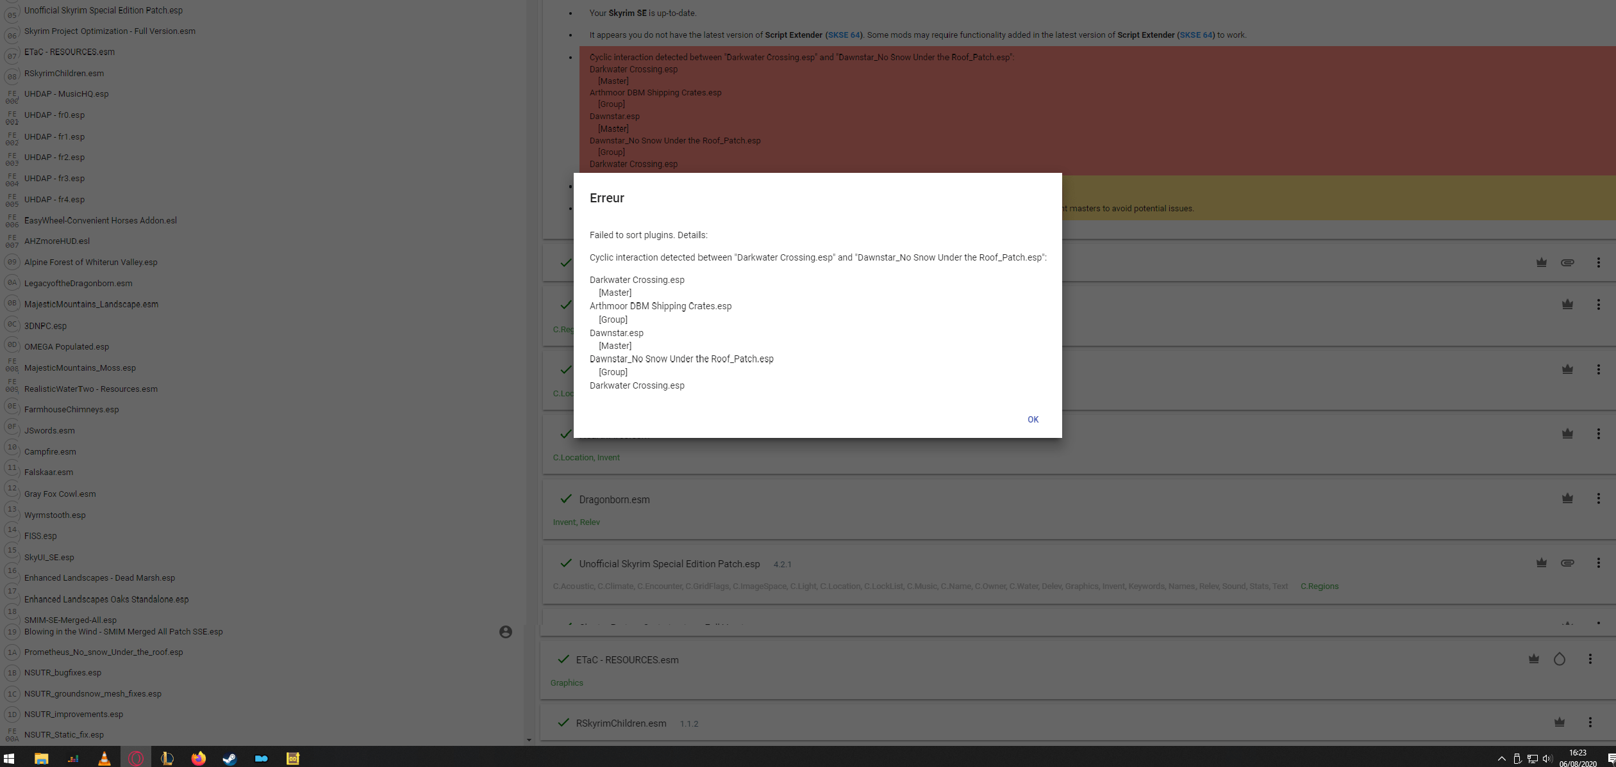The width and height of the screenshot is (1616, 767).
Task: Click the water-drop clean icon on ETaC - RESOURCES.esm
Action: pos(1560,659)
